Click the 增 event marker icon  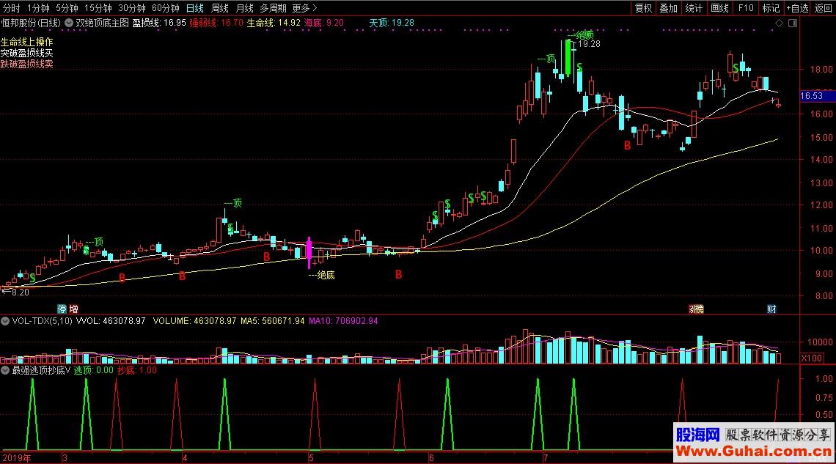tap(73, 309)
